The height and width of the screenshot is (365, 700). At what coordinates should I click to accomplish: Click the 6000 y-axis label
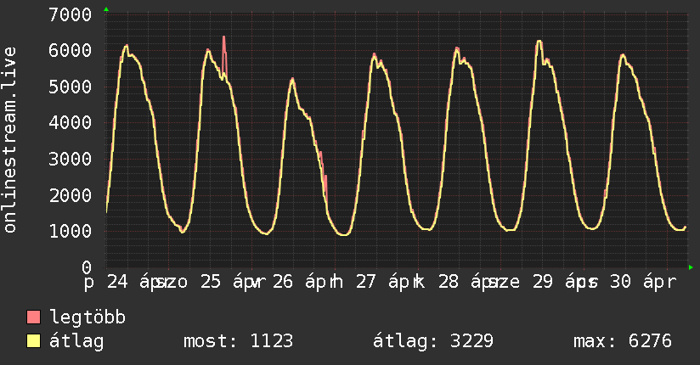71,50
